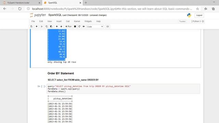Click the Trusted notebook indicator
The width and height of the screenshot is (219, 123).
coord(182,21)
